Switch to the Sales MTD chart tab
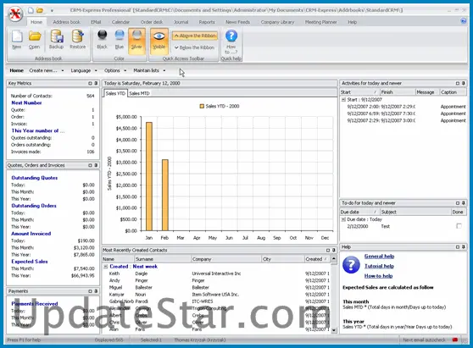This screenshot has width=473, height=348. [x=139, y=93]
